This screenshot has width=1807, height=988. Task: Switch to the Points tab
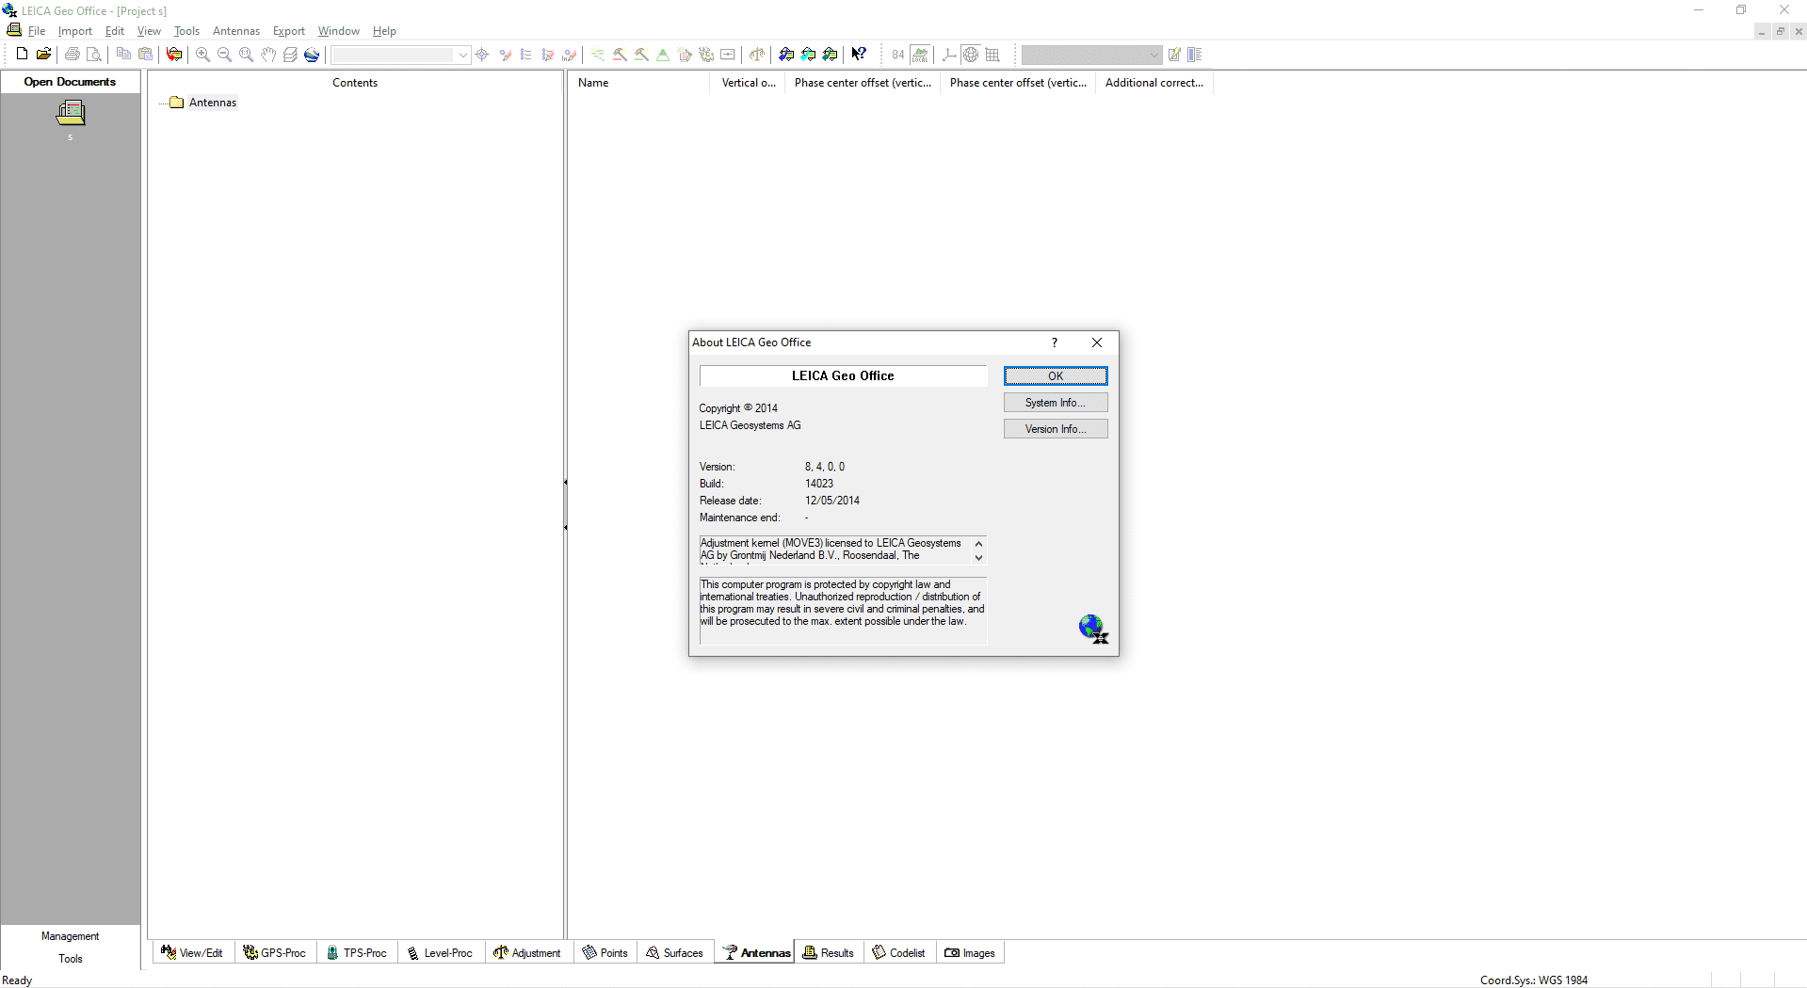[605, 953]
